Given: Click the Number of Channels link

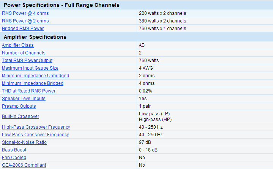Looking at the screenshot, I should (24, 53).
